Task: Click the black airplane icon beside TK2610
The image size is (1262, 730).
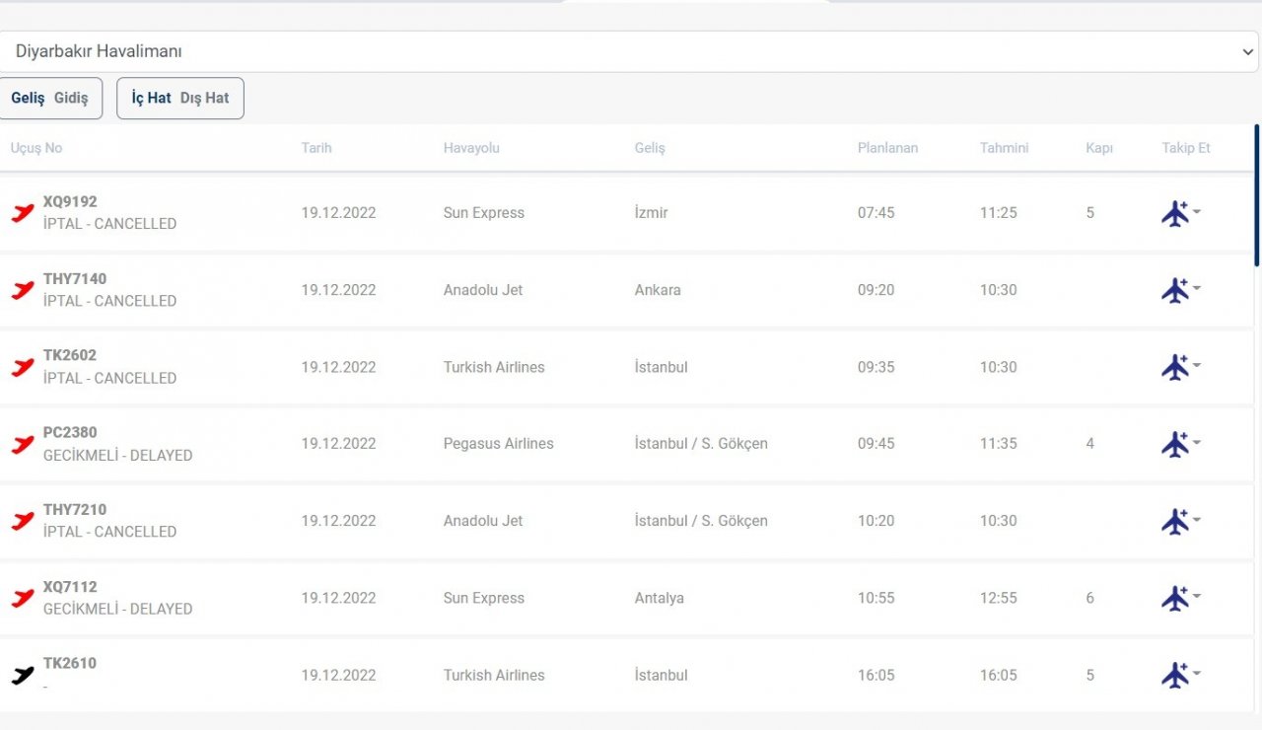Action: [x=23, y=675]
